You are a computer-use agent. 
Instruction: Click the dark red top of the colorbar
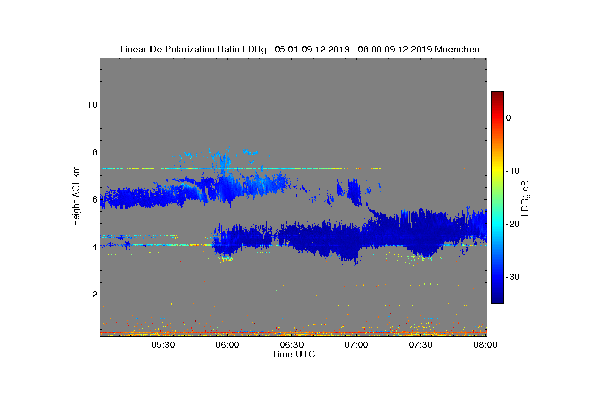click(x=497, y=95)
